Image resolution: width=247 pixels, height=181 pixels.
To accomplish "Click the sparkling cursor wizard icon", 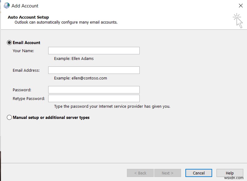I will point(238,20).
